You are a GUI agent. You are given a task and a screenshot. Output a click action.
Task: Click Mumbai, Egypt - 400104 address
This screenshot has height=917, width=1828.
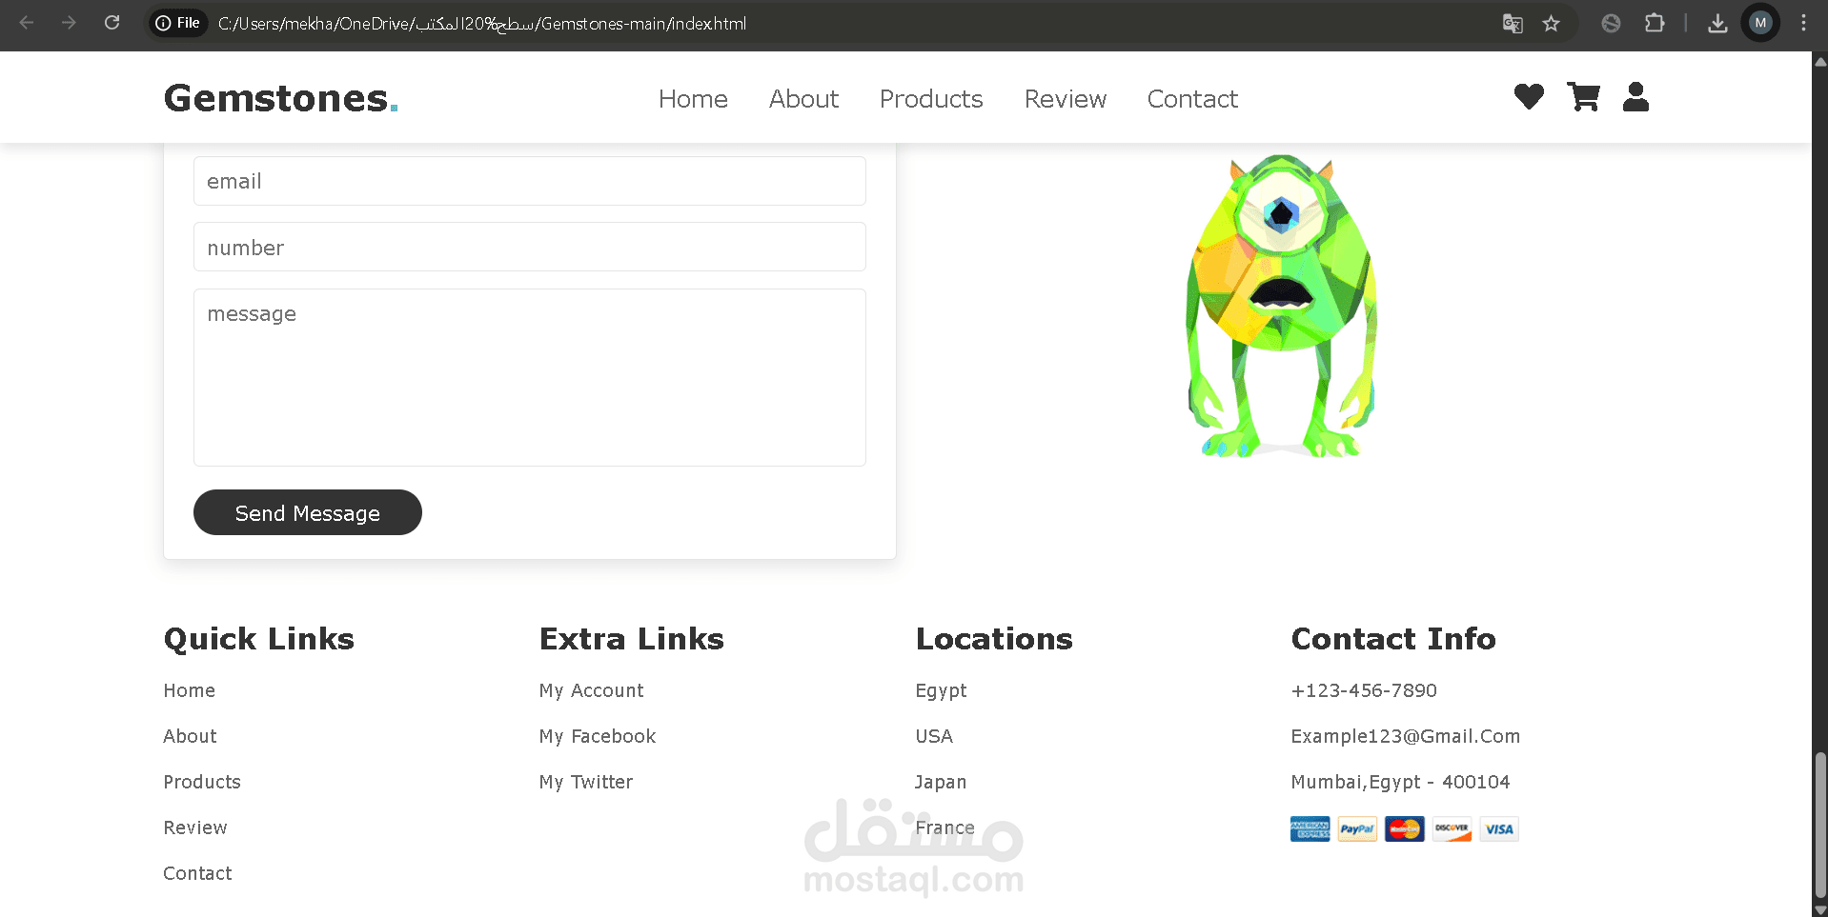[x=1400, y=782]
